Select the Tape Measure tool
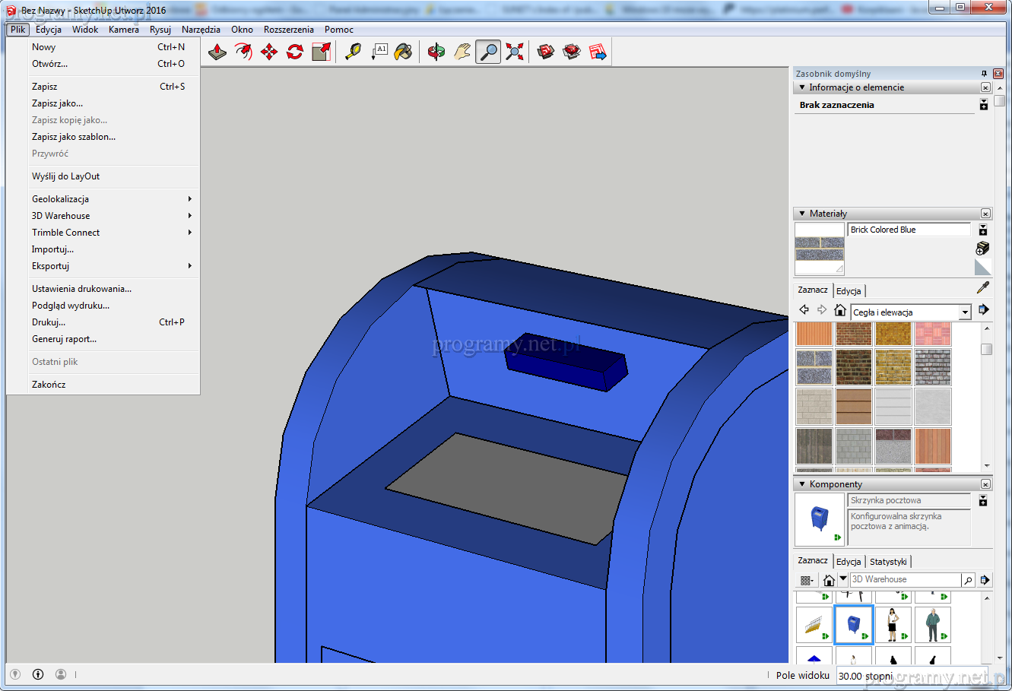The height and width of the screenshot is (691, 1012). (353, 52)
